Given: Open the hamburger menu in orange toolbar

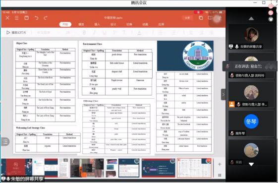Looking at the screenshot, I should (x=17, y=18).
